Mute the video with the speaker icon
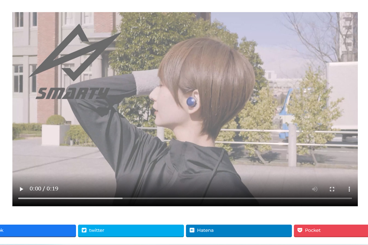The height and width of the screenshot is (245, 368). pyautogui.click(x=315, y=189)
